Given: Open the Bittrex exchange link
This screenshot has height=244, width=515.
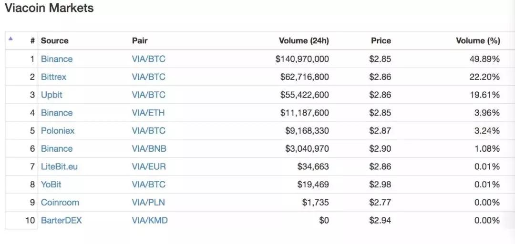Looking at the screenshot, I should (x=53, y=77).
